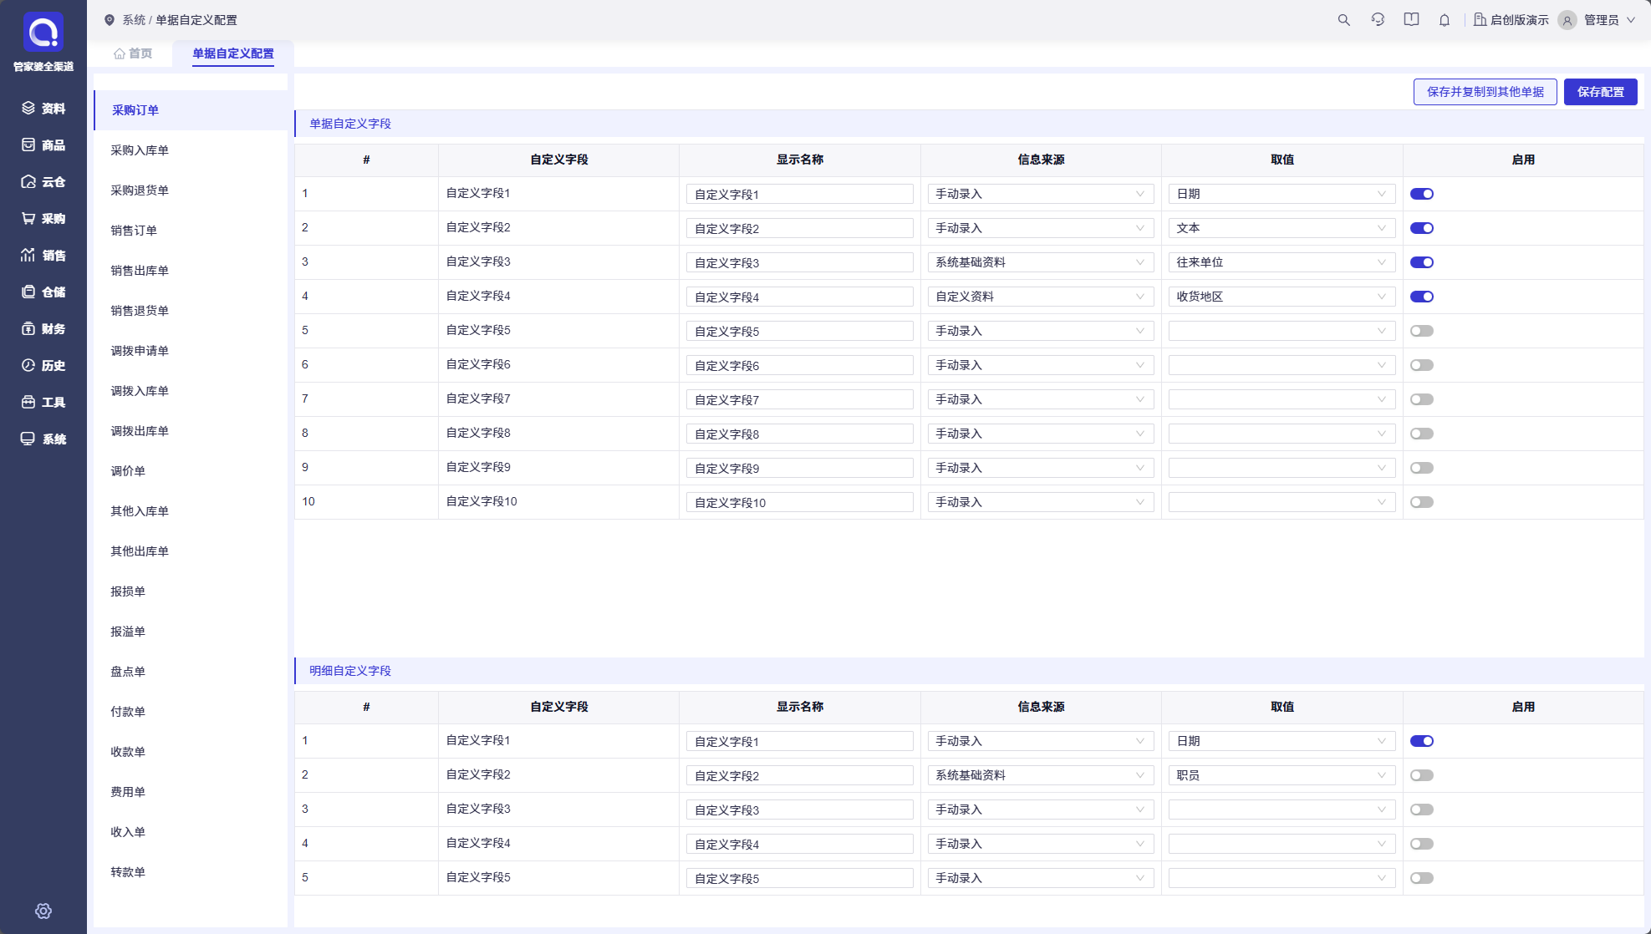Open 取值 dropdown showing 收货地区
The width and height of the screenshot is (1651, 934).
coord(1282,297)
